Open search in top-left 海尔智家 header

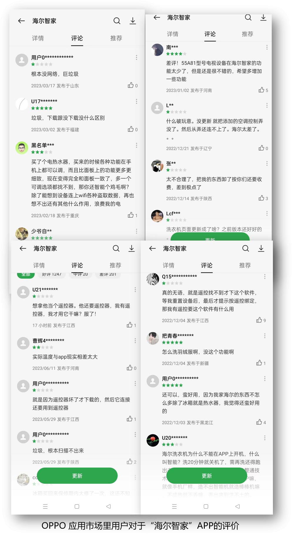117,21
